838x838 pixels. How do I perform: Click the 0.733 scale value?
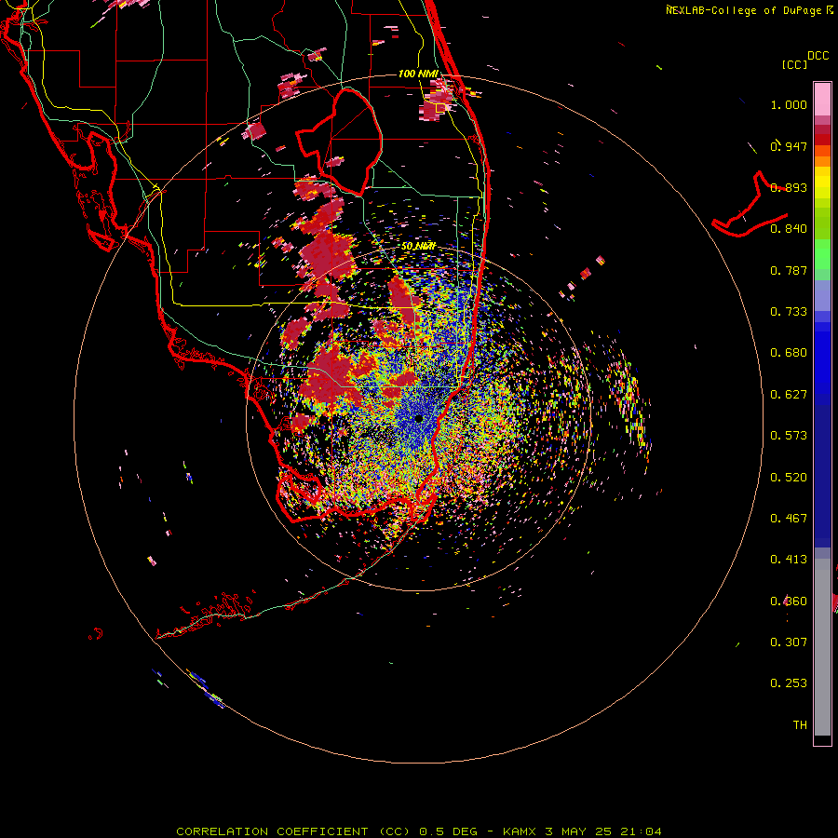[x=789, y=312]
